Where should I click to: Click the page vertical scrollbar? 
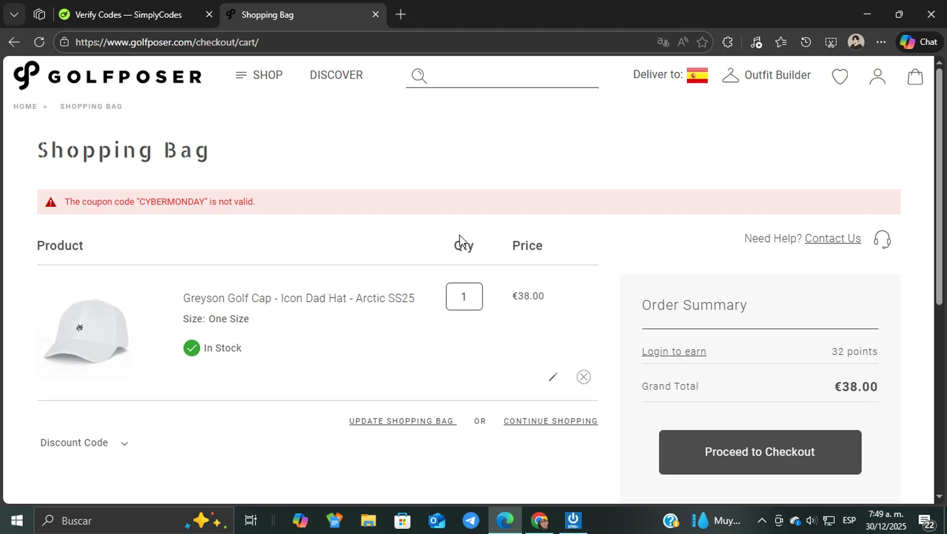[939, 187]
